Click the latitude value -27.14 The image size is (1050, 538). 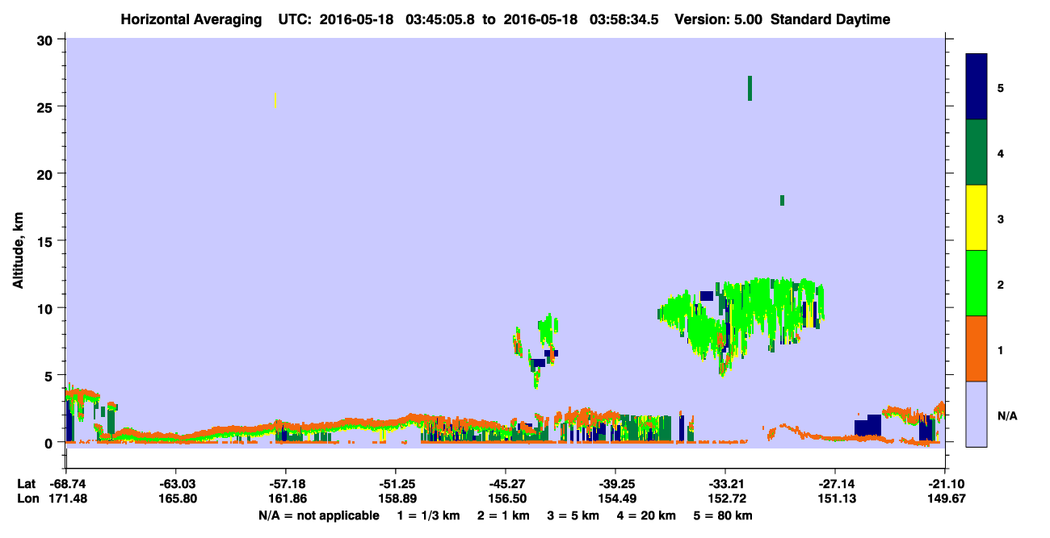pyautogui.click(x=835, y=484)
